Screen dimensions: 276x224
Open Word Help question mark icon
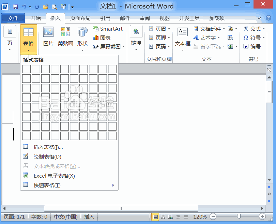tap(268, 18)
